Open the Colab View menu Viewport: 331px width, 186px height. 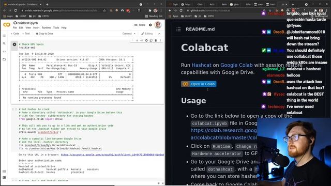[28, 27]
